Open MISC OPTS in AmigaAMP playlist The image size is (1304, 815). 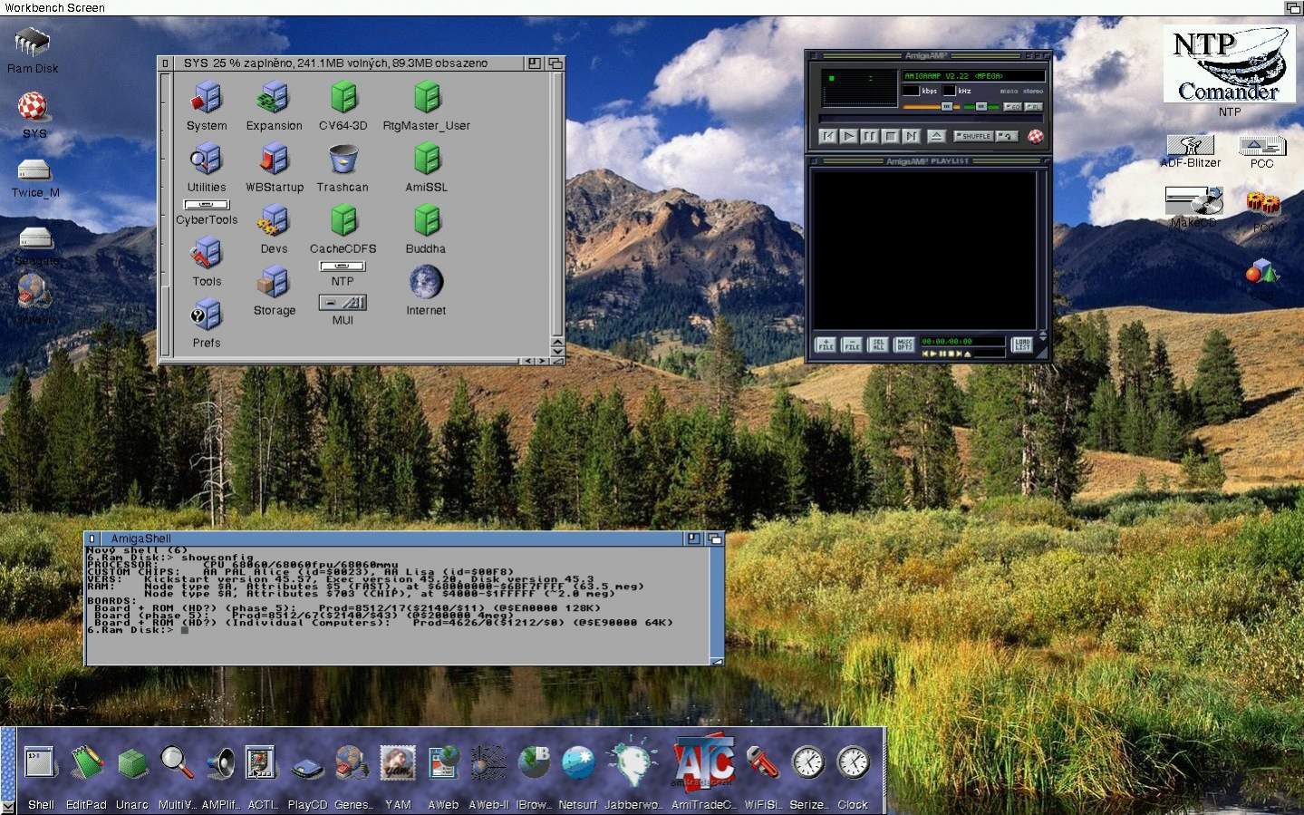pyautogui.click(x=903, y=344)
